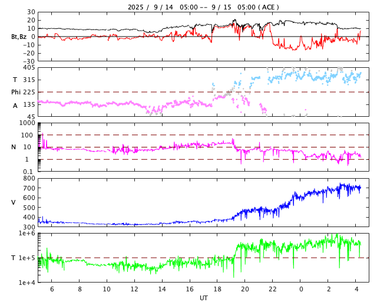Click the Bt,Bz y-axis label
The image size is (377, 302).
19,37
